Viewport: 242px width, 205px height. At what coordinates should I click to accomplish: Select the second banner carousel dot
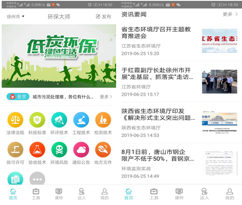[x=60, y=84]
